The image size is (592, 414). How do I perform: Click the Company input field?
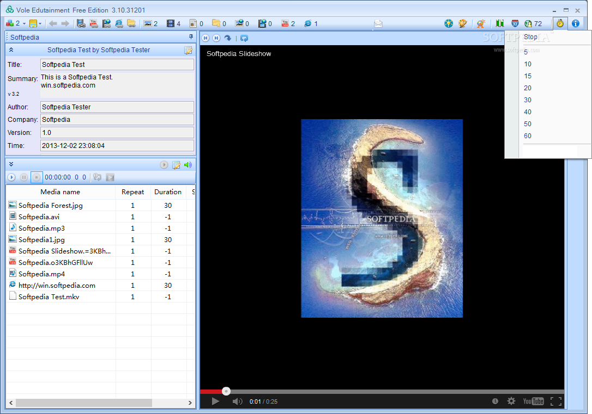pos(117,120)
